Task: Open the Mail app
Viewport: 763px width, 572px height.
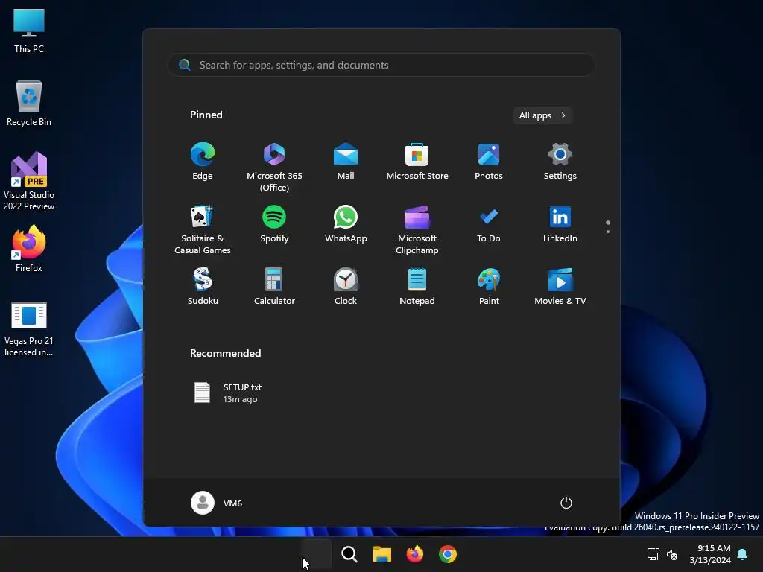Action: click(346, 162)
